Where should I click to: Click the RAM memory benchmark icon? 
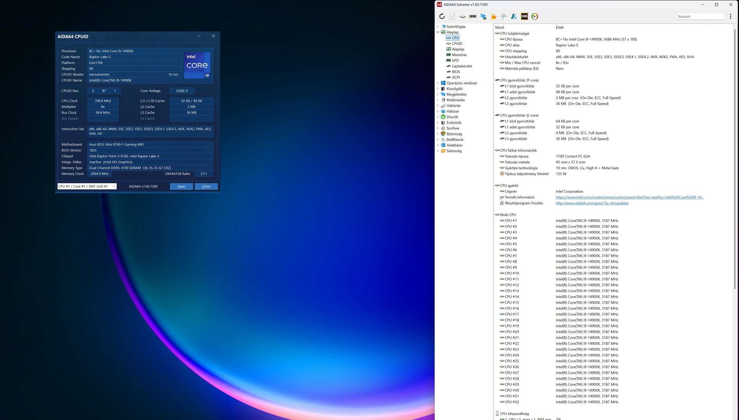pos(473,17)
